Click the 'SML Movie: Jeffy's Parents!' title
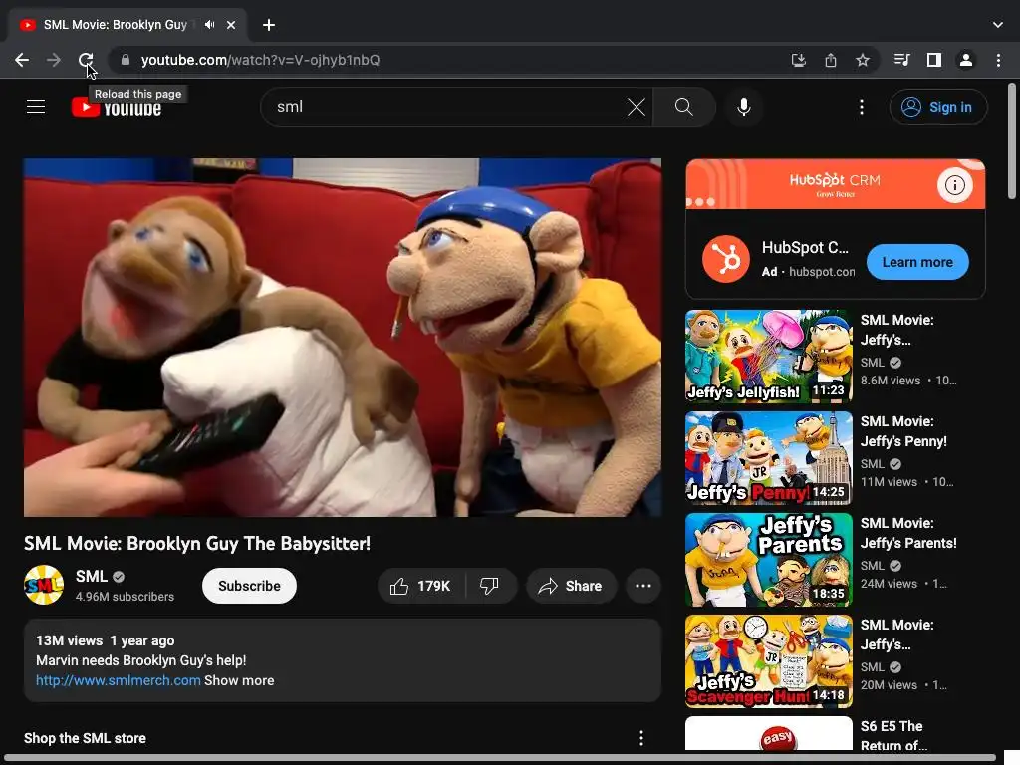The height and width of the screenshot is (765, 1020). pyautogui.click(x=908, y=533)
